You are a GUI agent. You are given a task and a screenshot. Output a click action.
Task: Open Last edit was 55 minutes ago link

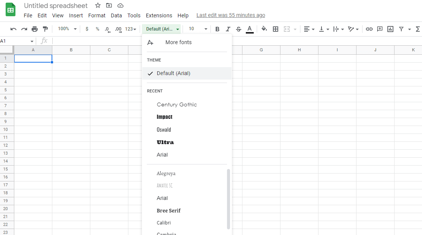(x=231, y=15)
